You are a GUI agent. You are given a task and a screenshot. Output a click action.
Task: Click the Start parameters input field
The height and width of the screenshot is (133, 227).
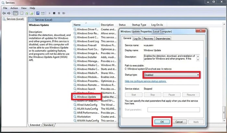(173, 110)
